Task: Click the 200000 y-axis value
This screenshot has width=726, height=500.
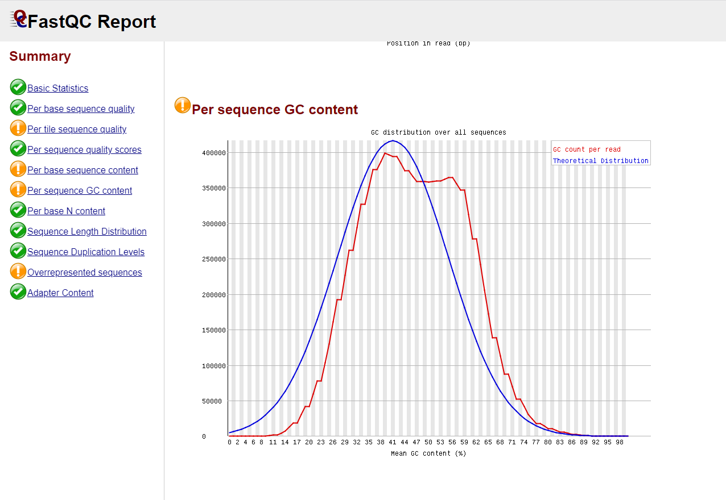Action: [x=214, y=295]
